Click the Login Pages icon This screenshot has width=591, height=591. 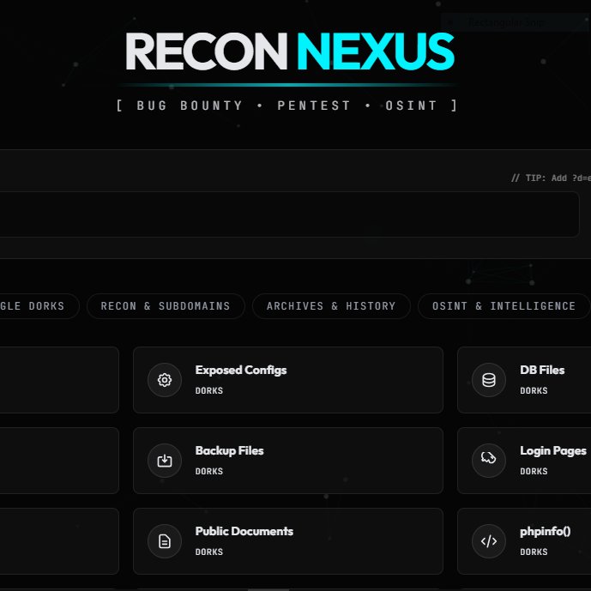coord(489,461)
